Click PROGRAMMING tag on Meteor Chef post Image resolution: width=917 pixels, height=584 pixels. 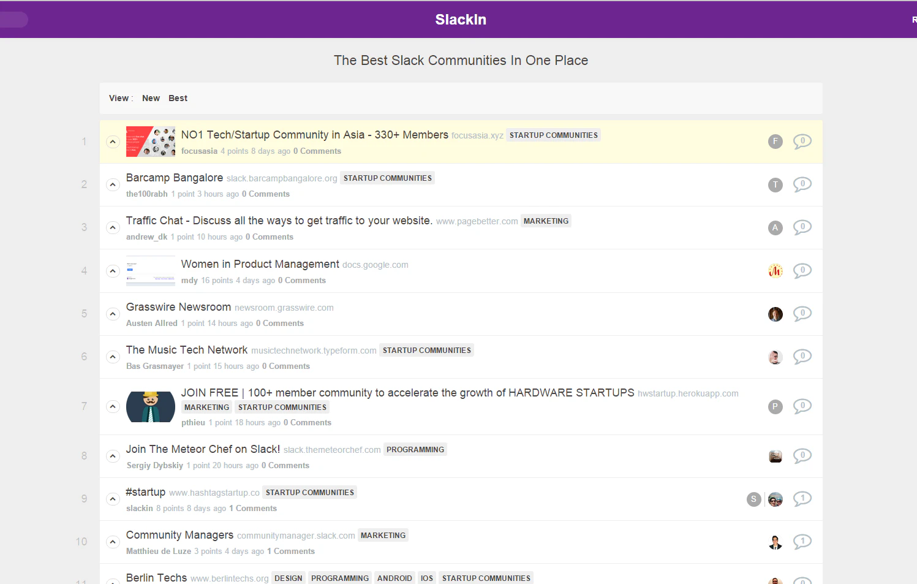point(415,450)
